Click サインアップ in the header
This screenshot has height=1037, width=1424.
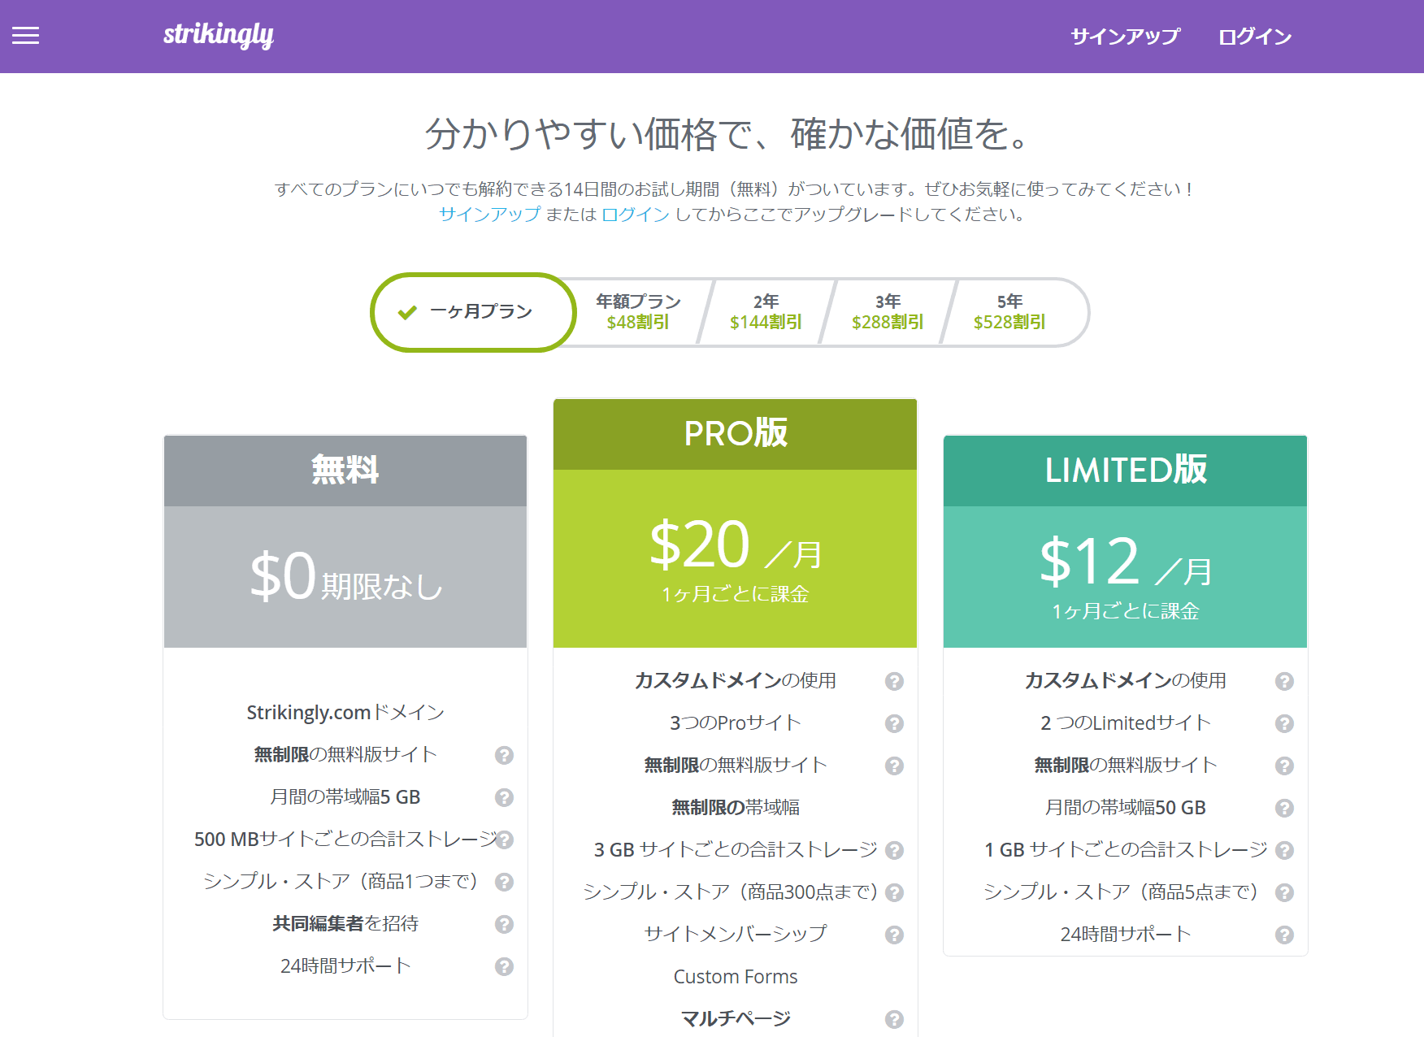coord(1124,36)
